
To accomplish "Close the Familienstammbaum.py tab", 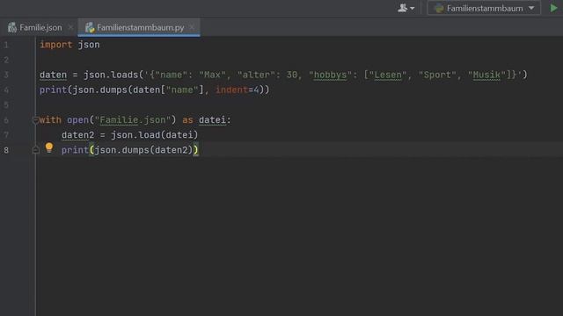I will tap(192, 27).
